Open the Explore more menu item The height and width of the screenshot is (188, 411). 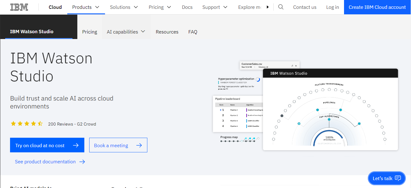250,7
